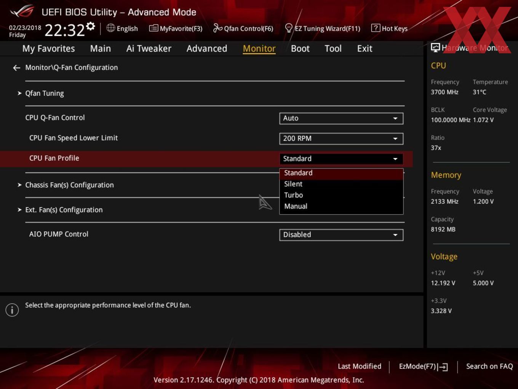Click the info icon in help area
Screen dimensions: 518x389
[x=12, y=310]
